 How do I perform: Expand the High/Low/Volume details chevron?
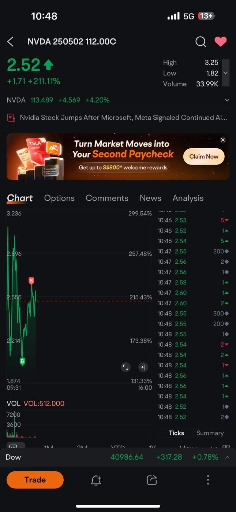[226, 73]
